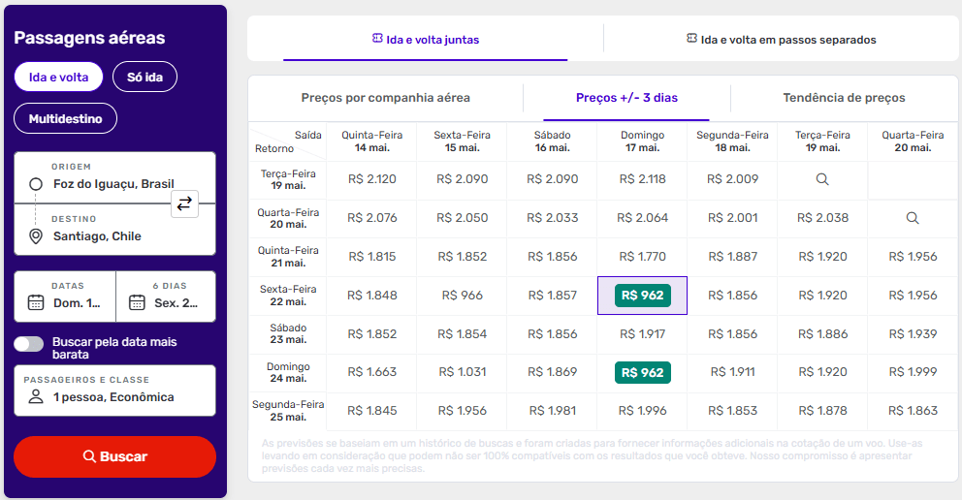Swap origin and destination arrows icon

[x=184, y=203]
